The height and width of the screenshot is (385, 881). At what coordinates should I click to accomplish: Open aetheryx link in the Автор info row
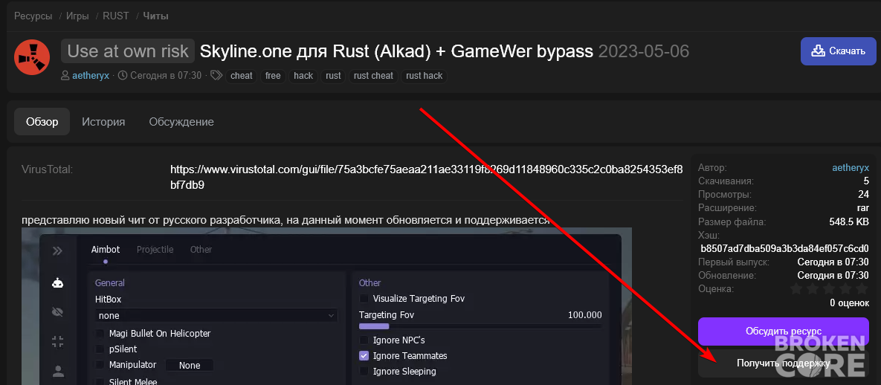point(850,167)
